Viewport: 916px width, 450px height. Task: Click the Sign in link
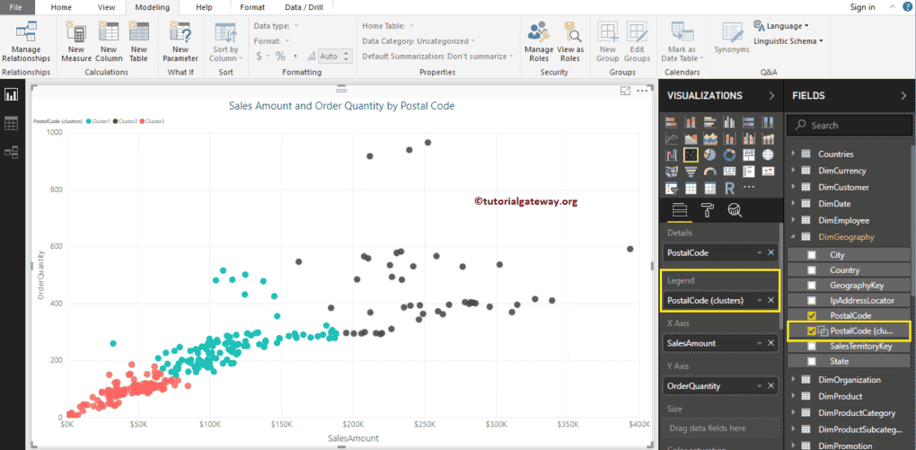(862, 7)
